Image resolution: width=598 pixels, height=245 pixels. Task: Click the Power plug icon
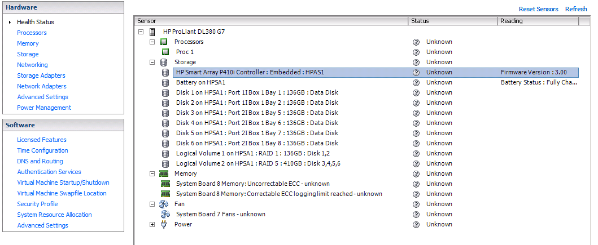pyautogui.click(x=164, y=224)
